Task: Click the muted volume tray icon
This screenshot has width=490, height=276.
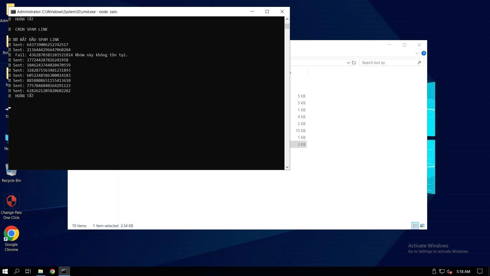Action: pyautogui.click(x=449, y=271)
